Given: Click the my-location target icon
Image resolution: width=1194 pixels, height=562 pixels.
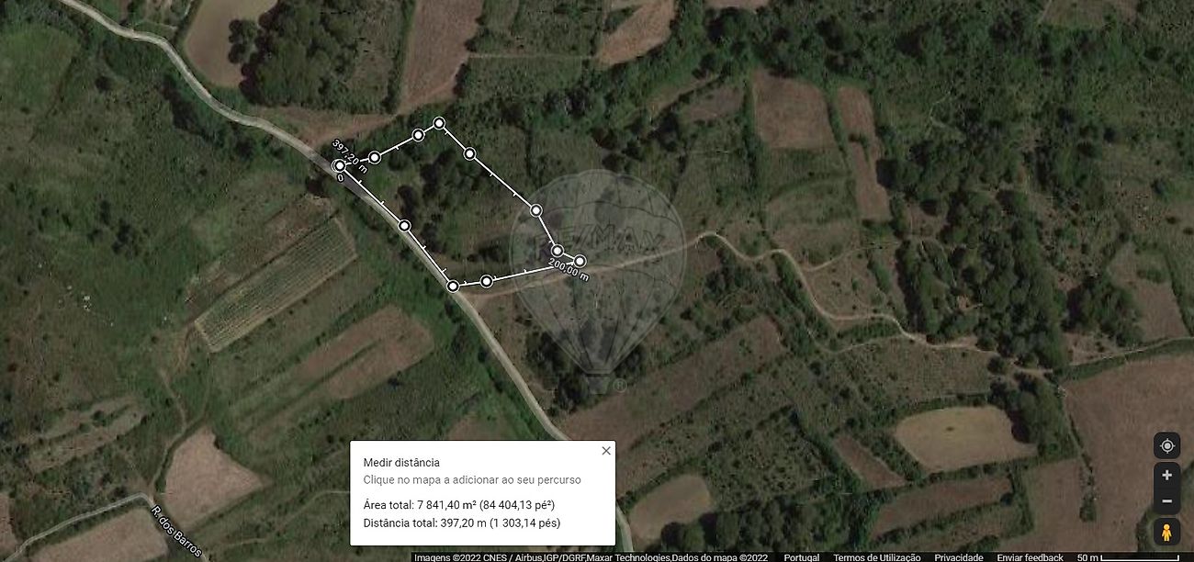Looking at the screenshot, I should pos(1166,445).
